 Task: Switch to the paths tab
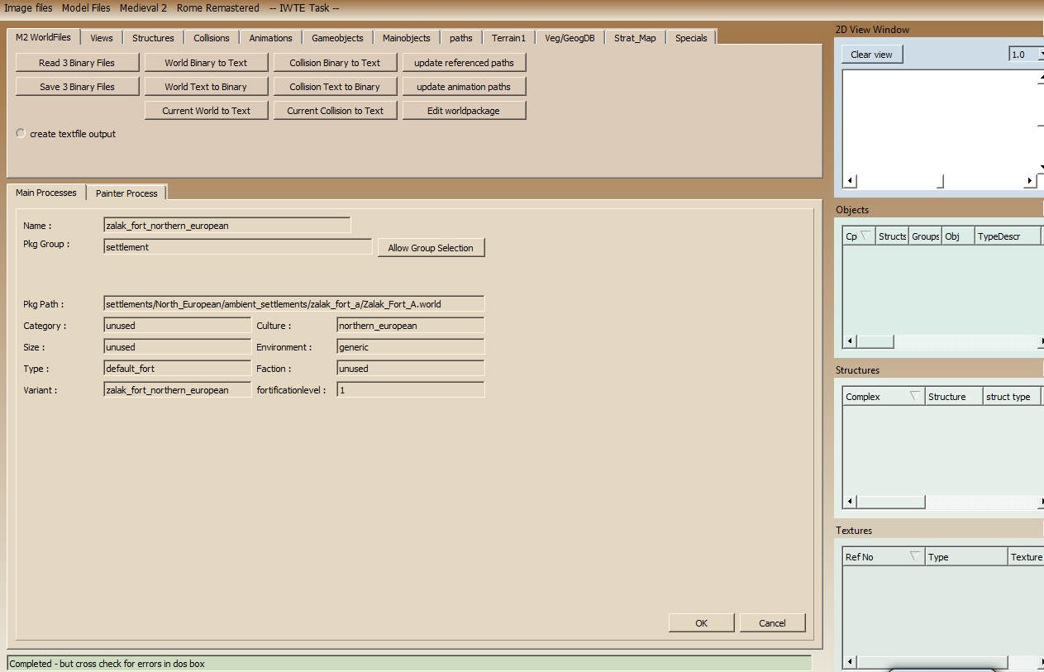pos(461,38)
